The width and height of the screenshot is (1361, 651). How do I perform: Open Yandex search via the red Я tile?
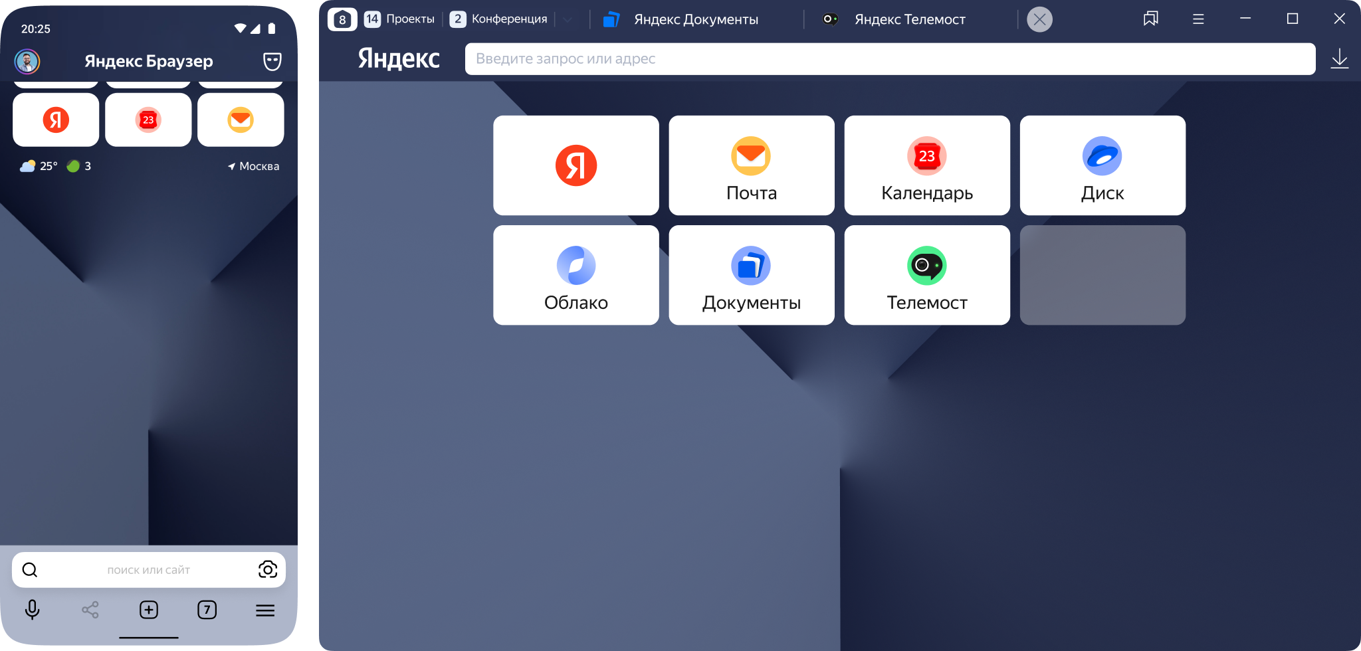(x=576, y=165)
